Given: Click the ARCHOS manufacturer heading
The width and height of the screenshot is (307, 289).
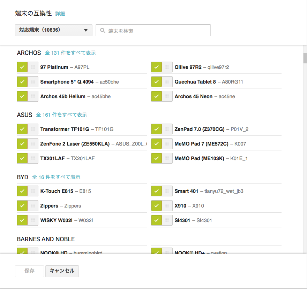Looking at the screenshot, I should pyautogui.click(x=29, y=53).
